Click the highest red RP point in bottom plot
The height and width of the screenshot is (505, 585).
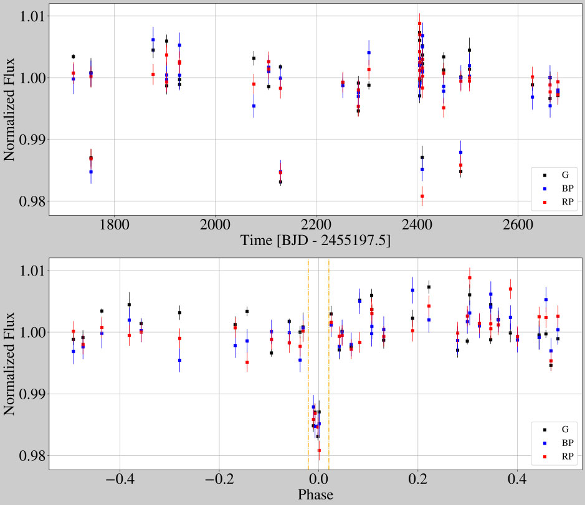(470, 277)
